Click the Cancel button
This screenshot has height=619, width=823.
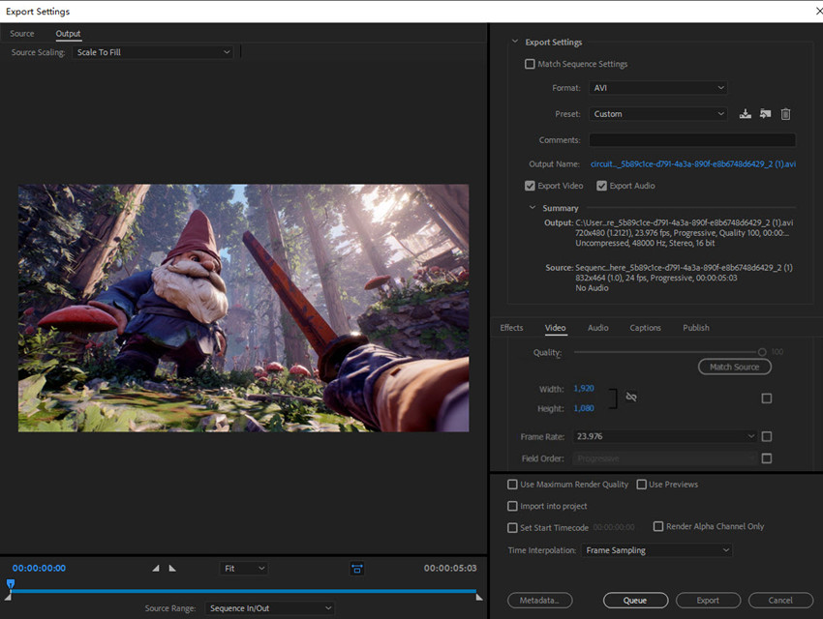[780, 601]
